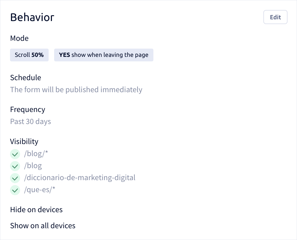Click 'The form will be published immediately' text
The width and height of the screenshot is (297, 240).
(76, 90)
